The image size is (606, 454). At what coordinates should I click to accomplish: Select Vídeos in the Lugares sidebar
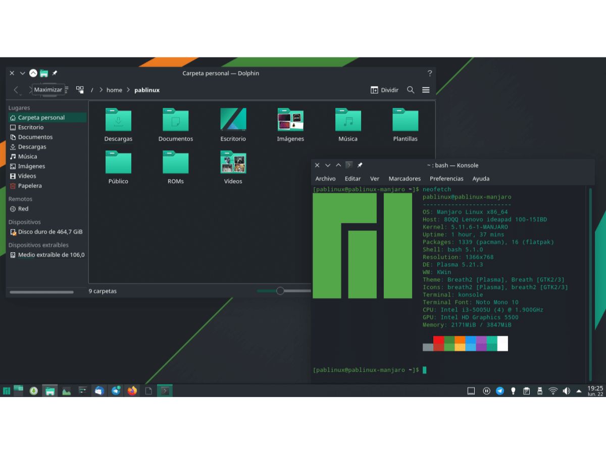(47, 176)
